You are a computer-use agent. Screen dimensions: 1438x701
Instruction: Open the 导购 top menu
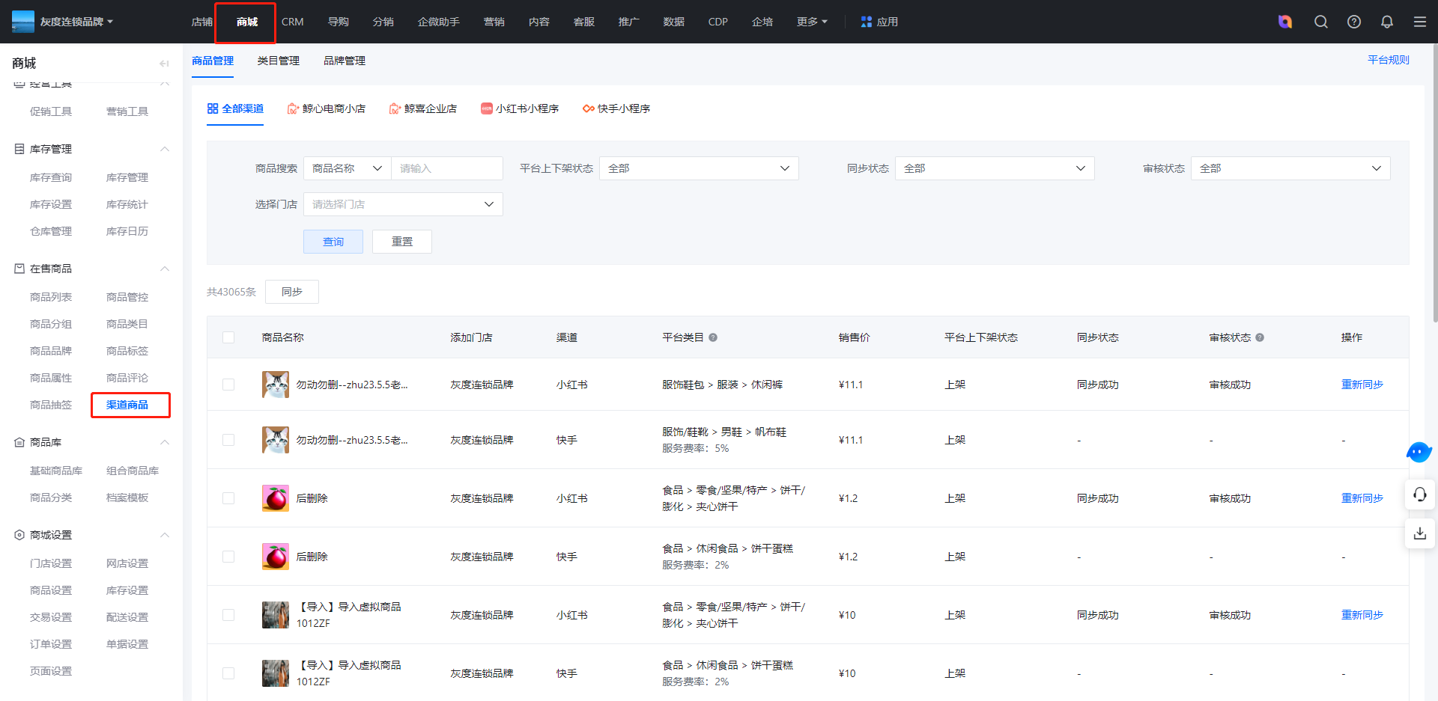pyautogui.click(x=339, y=22)
